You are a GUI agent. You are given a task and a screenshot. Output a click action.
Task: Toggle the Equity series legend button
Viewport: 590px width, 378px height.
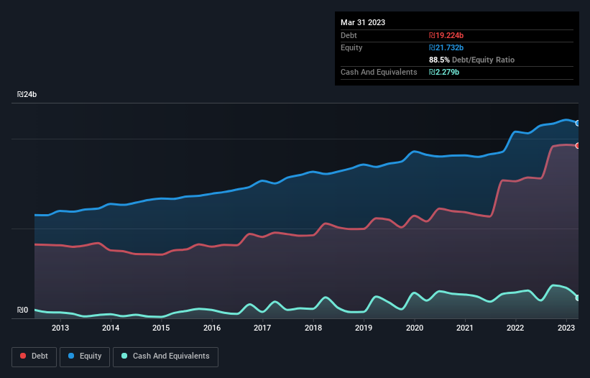point(85,356)
